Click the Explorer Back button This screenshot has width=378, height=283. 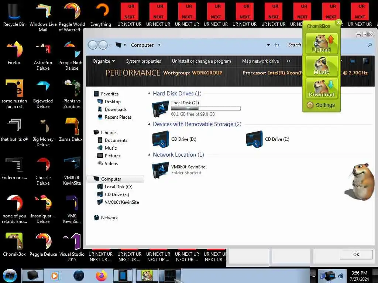pos(93,45)
